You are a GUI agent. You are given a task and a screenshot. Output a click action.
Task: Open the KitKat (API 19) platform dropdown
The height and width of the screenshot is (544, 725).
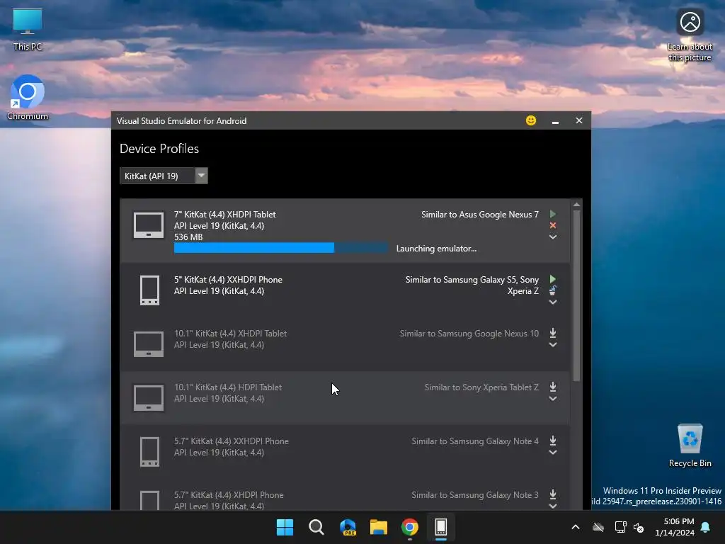pyautogui.click(x=164, y=176)
